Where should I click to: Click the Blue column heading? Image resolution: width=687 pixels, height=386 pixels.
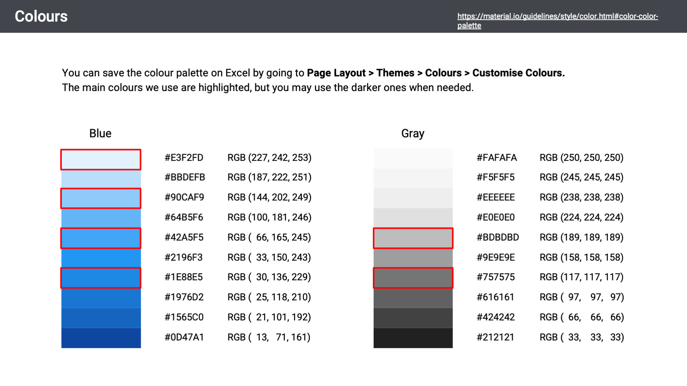pyautogui.click(x=100, y=134)
